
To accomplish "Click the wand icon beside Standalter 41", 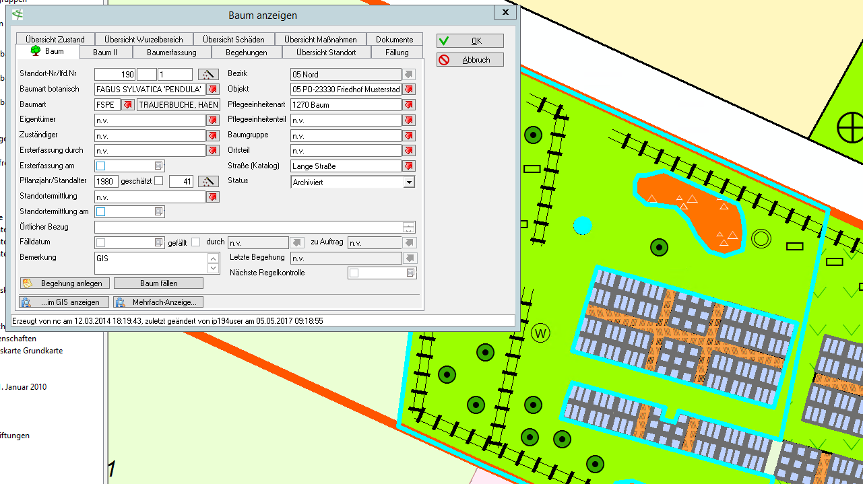I will [x=208, y=181].
